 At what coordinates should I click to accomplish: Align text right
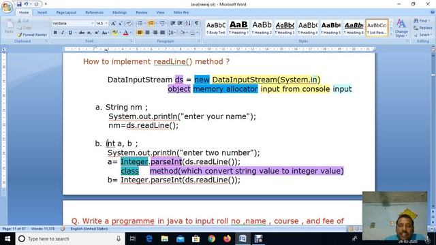click(155, 33)
